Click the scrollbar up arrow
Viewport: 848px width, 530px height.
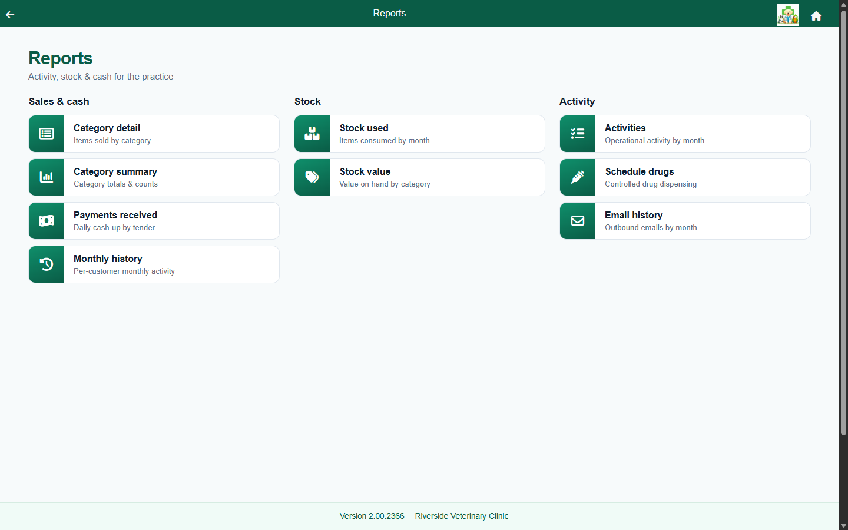[x=843, y=4]
